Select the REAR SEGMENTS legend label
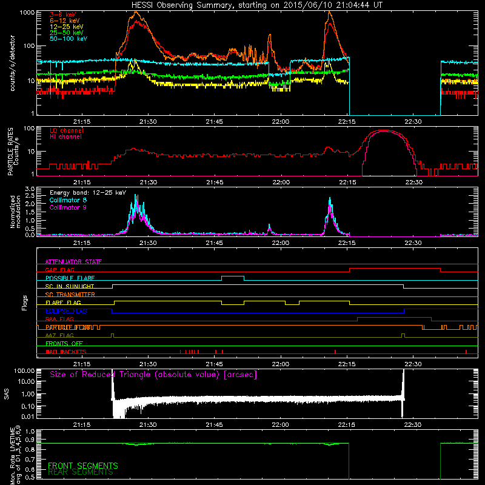The image size is (485, 485). pos(81,472)
